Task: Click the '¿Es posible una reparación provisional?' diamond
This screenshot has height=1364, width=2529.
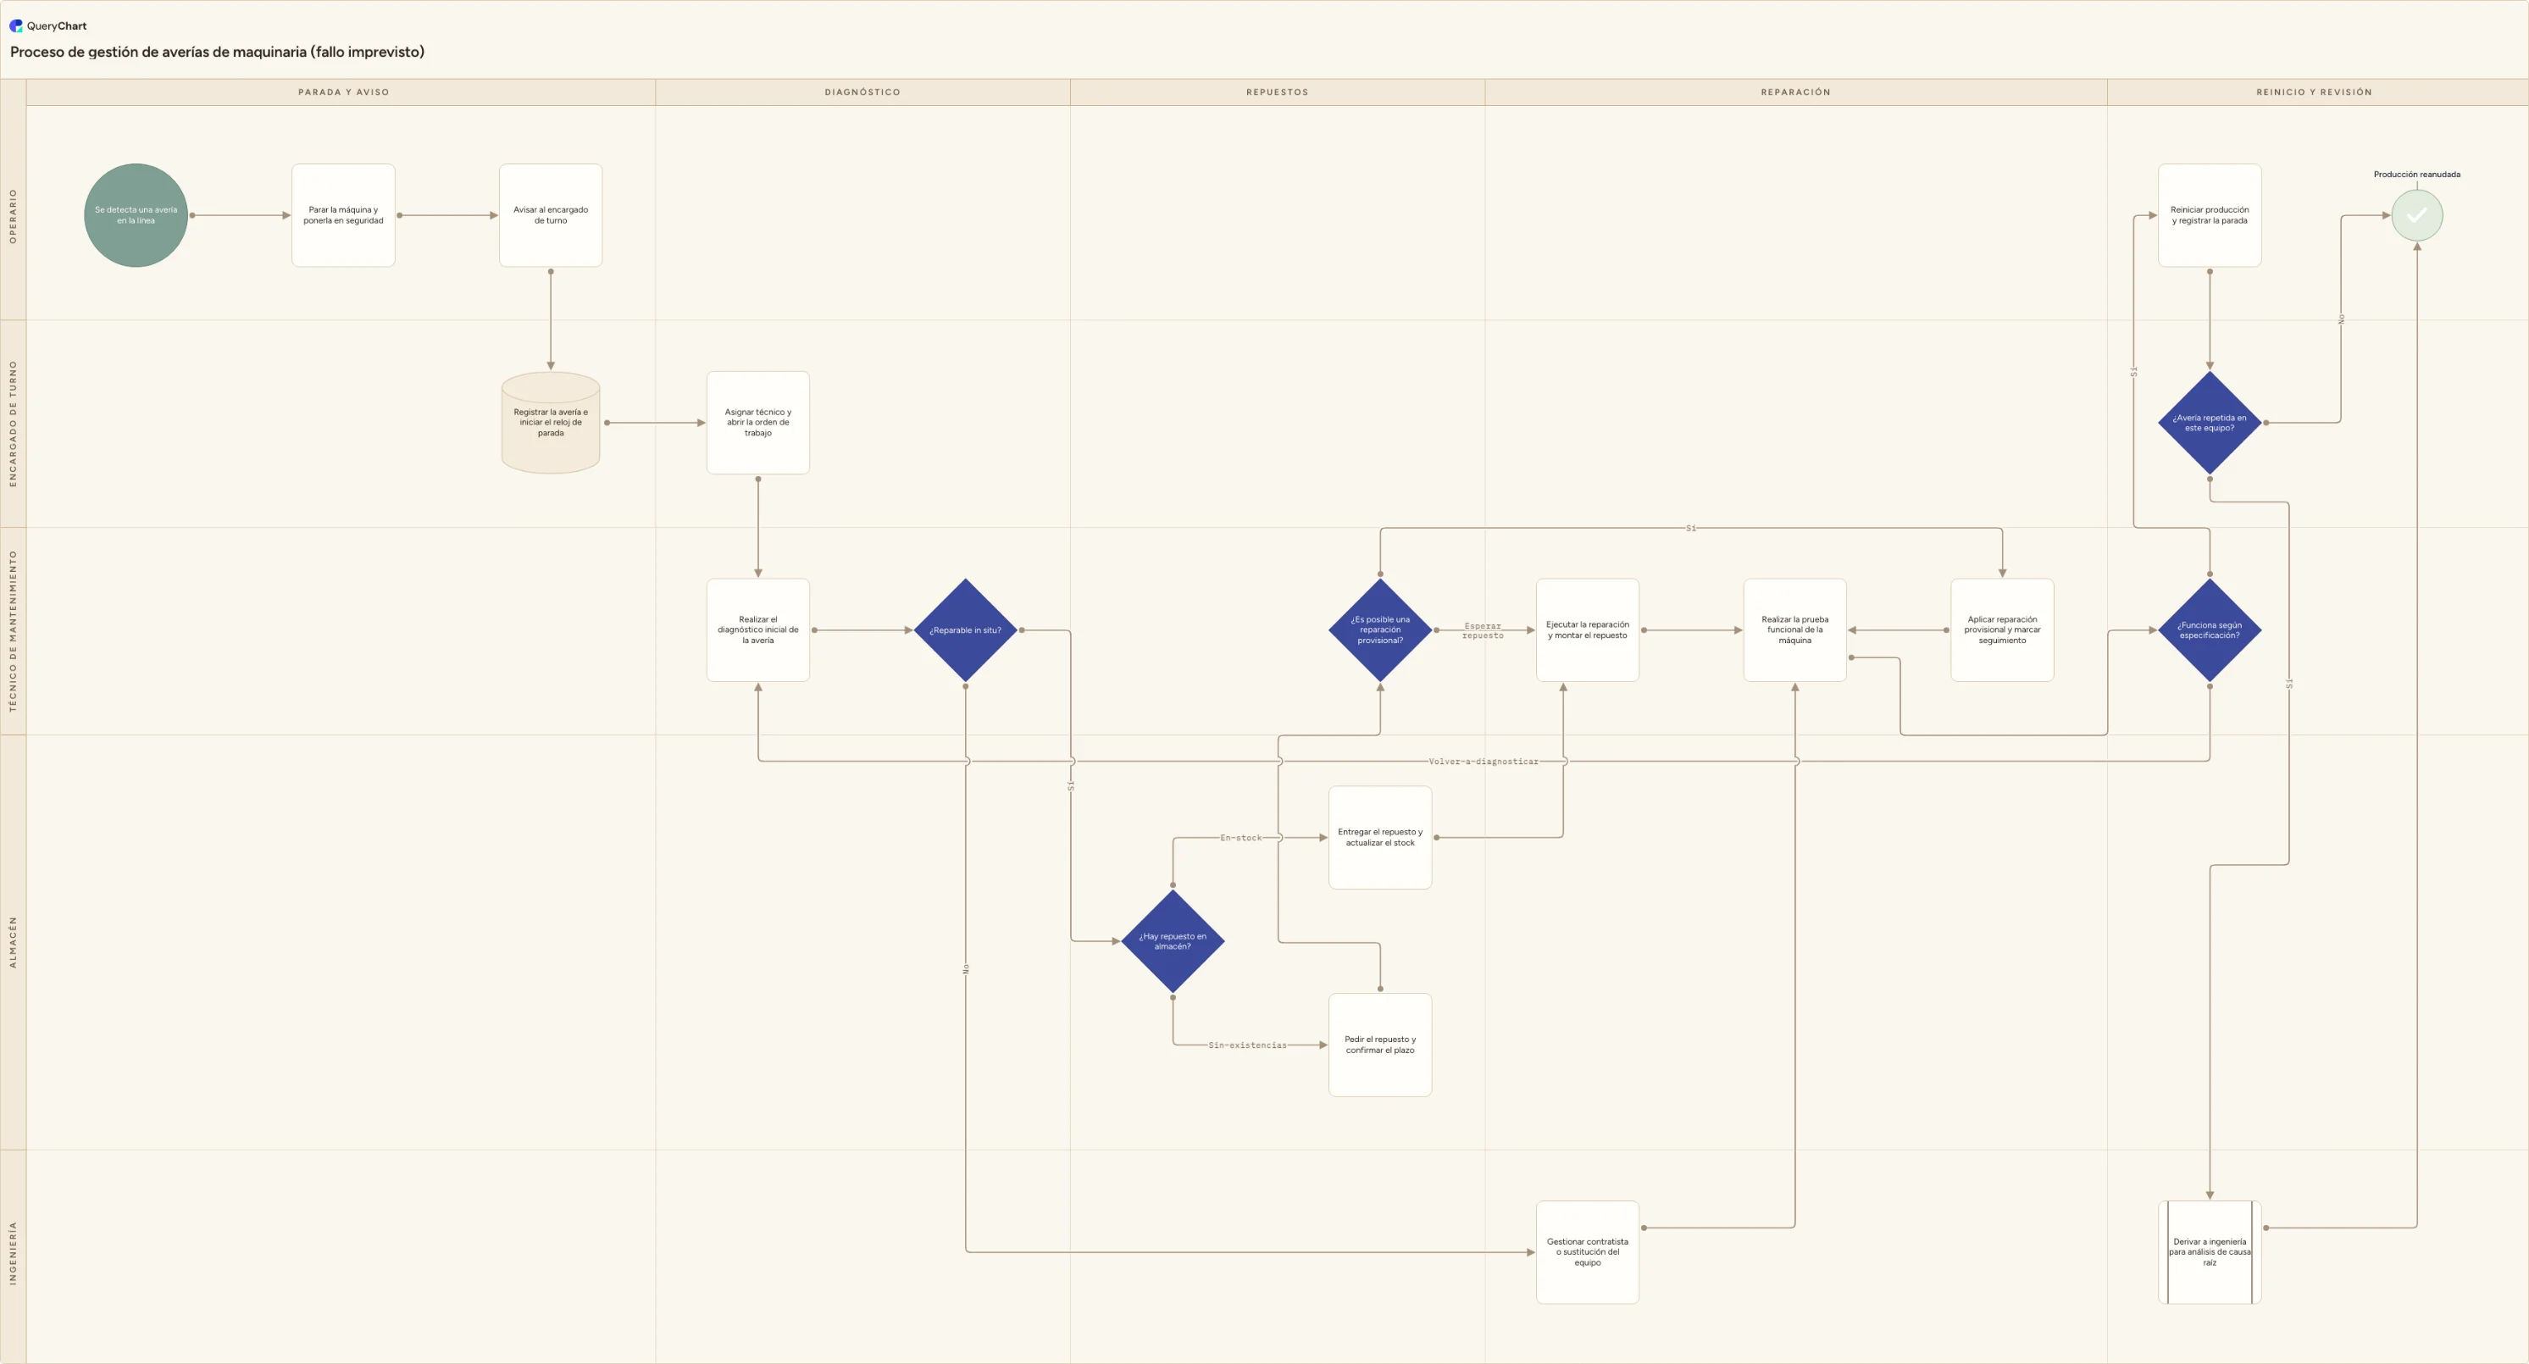Action: pos(1379,629)
